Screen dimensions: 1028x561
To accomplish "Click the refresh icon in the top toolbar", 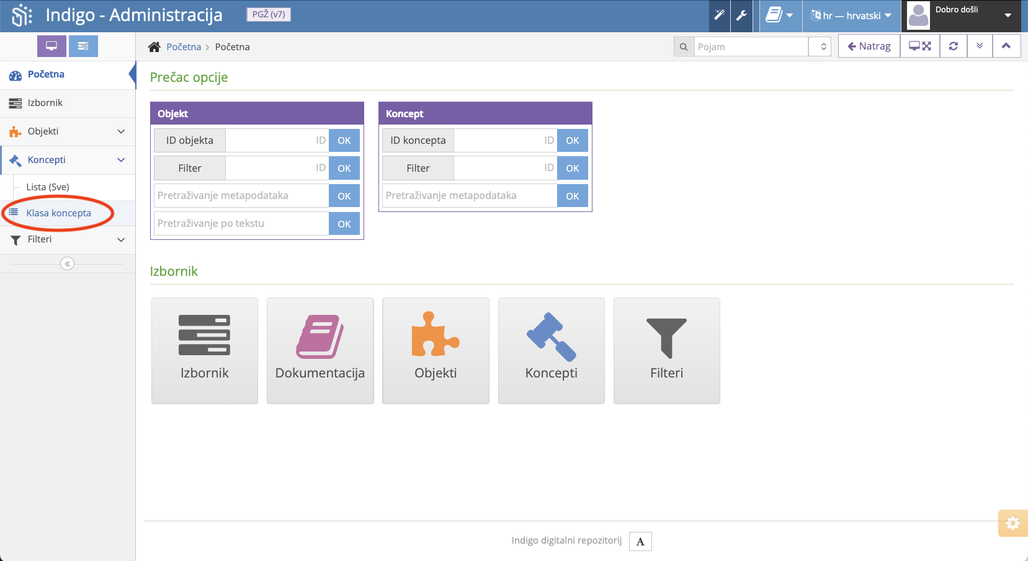I will pyautogui.click(x=953, y=46).
